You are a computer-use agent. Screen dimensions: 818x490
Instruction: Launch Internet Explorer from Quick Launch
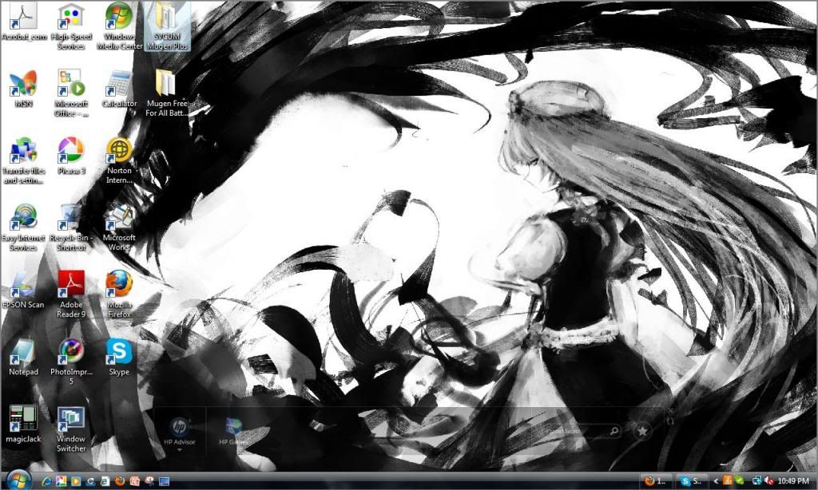click(46, 481)
